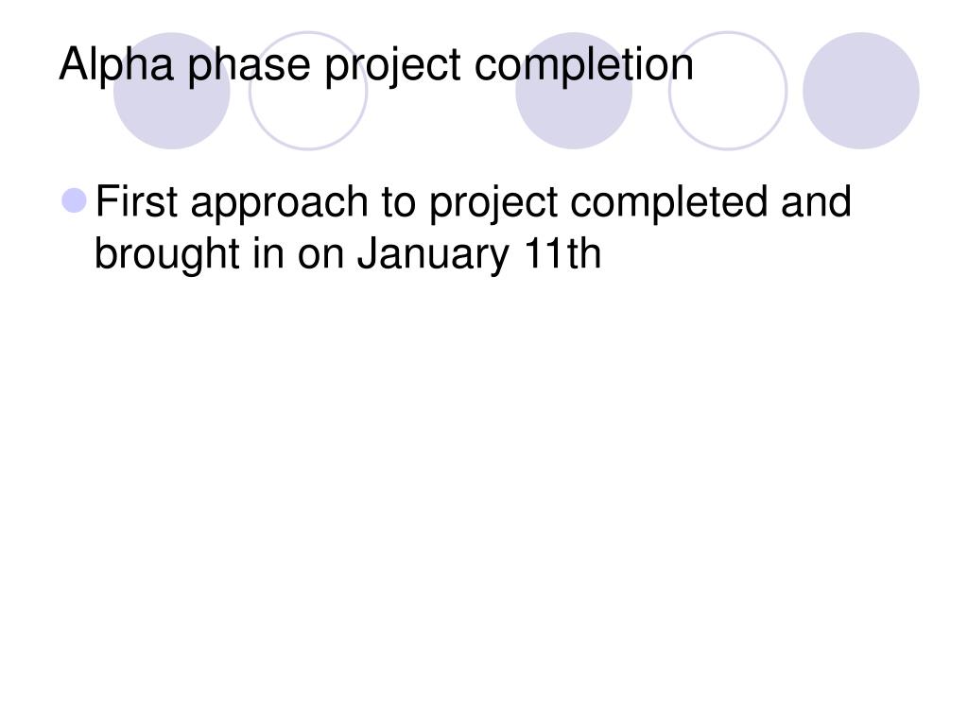Screen dimensions: 968x726
Task: Click the word 'Alpha' in the title
Action: tap(116, 65)
